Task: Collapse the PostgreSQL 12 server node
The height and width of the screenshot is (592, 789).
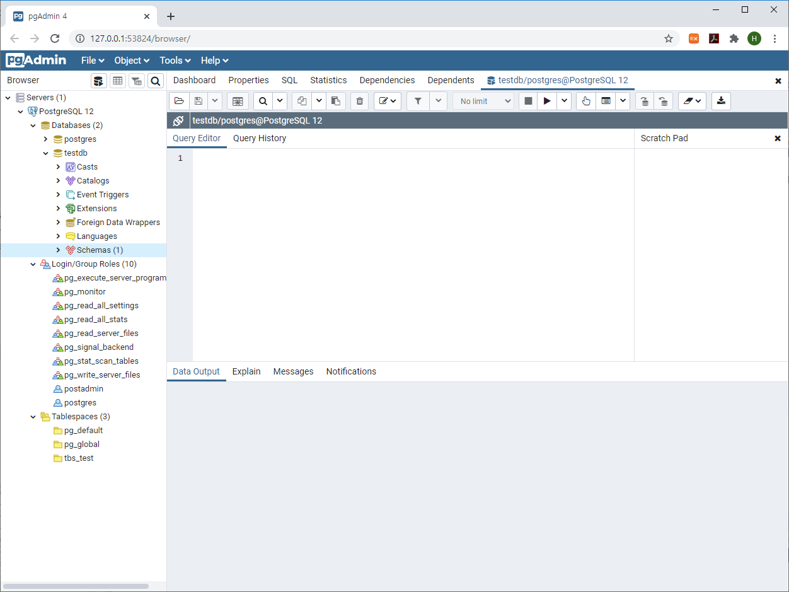Action: point(20,112)
